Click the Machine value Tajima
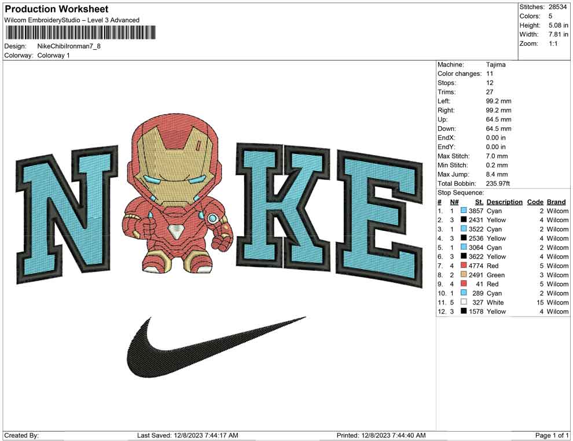 495,64
